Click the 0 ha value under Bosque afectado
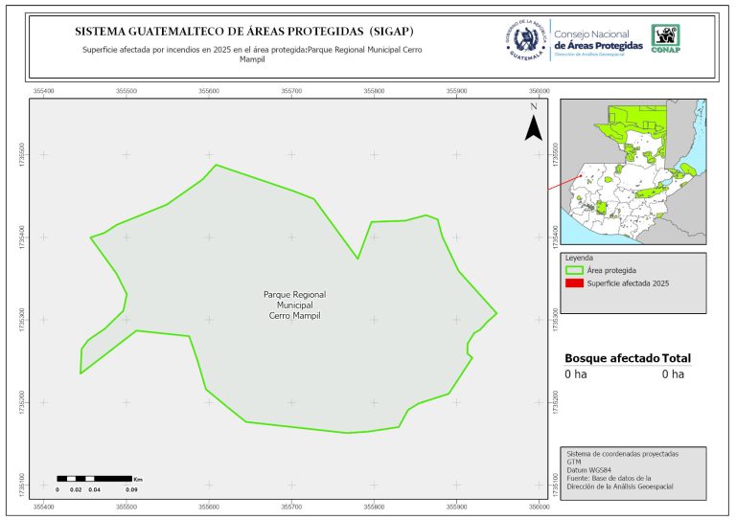 575,374
